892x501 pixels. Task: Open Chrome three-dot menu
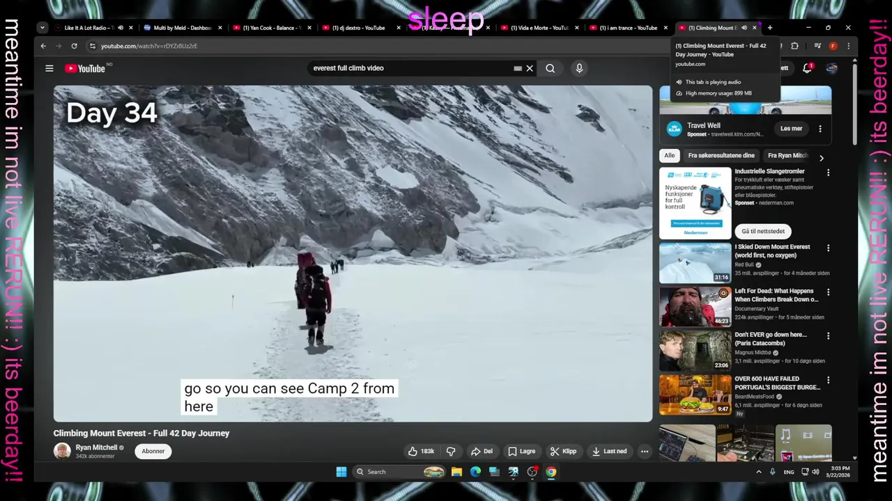[x=848, y=46]
